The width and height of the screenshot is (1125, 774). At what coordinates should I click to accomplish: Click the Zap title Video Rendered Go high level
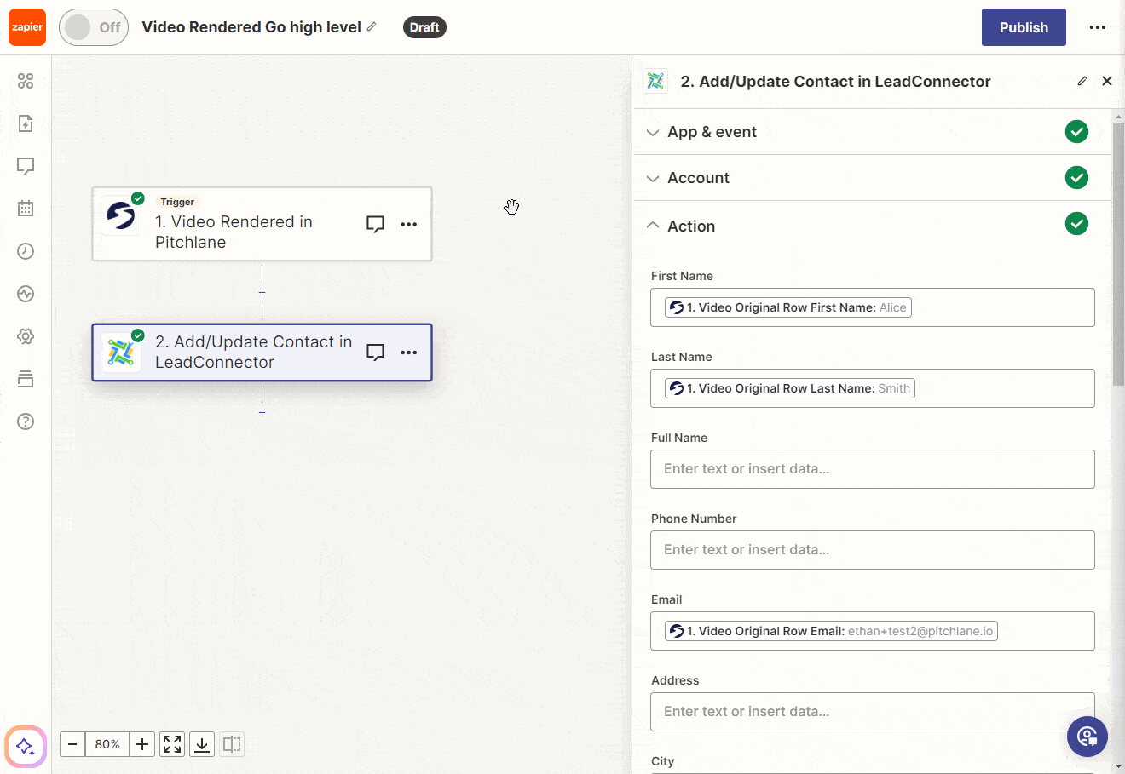pyautogui.click(x=251, y=27)
